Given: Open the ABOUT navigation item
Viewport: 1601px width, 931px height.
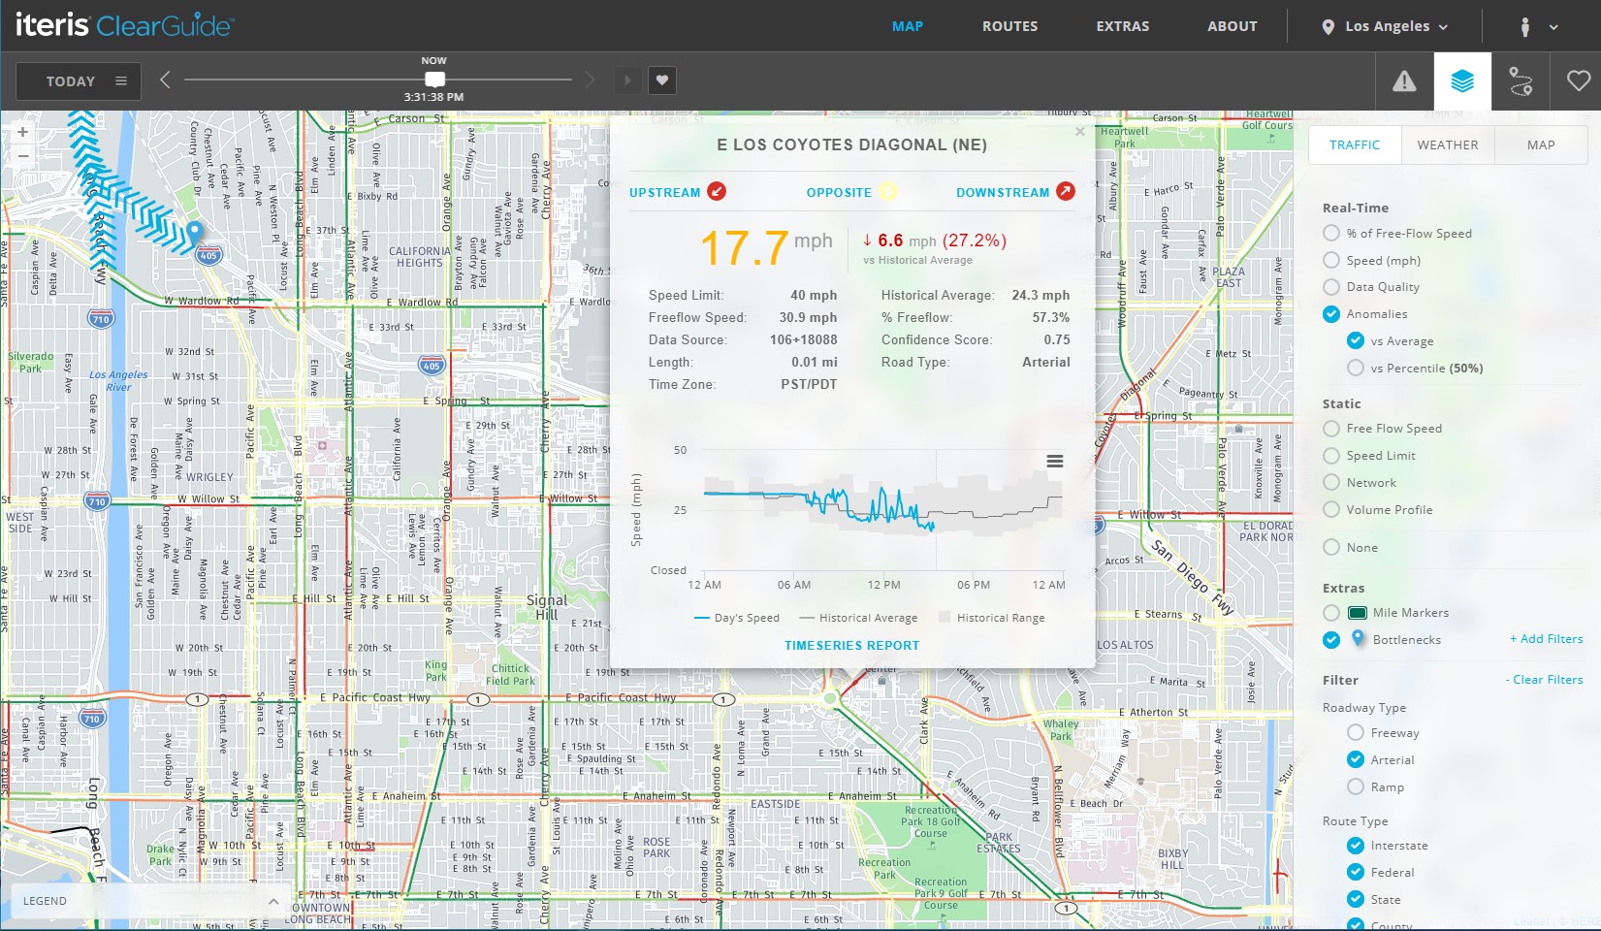Looking at the screenshot, I should click(1233, 26).
